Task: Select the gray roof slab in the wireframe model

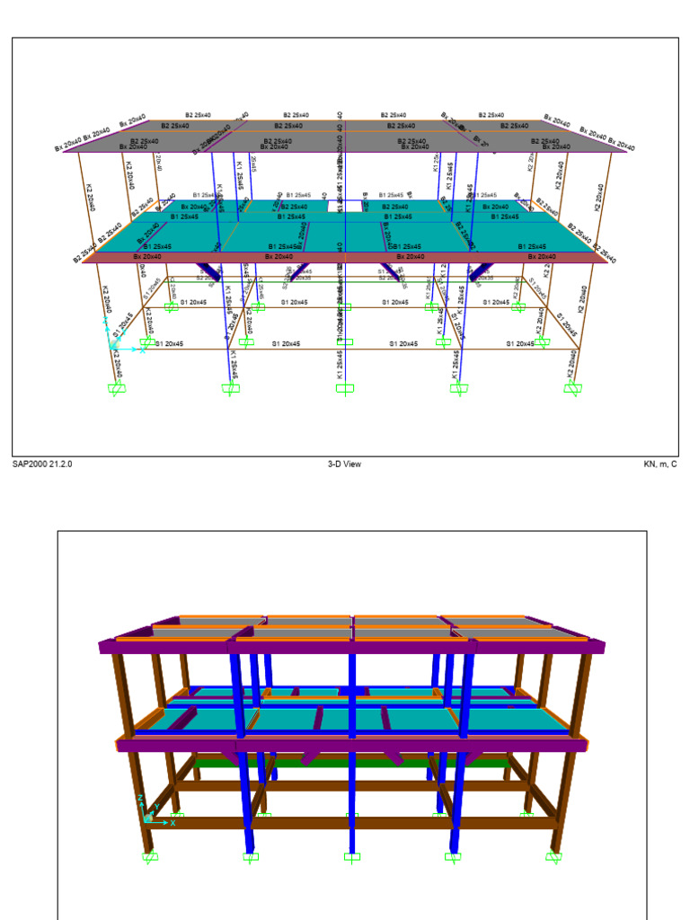Action: [x=345, y=137]
